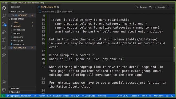
Task: Open Remote Explorer view
Action: [4, 48]
